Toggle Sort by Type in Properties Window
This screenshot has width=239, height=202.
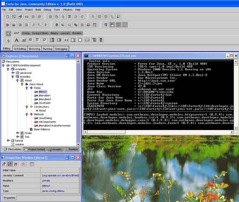tap(16, 164)
